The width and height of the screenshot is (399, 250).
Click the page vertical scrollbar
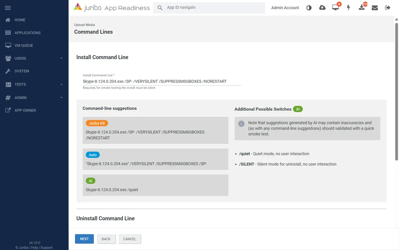tap(396, 92)
